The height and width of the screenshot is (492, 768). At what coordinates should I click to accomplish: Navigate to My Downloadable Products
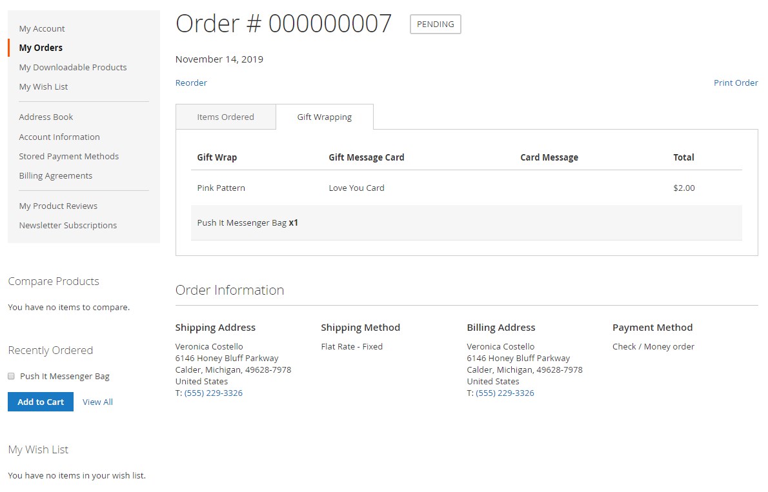[x=73, y=67]
